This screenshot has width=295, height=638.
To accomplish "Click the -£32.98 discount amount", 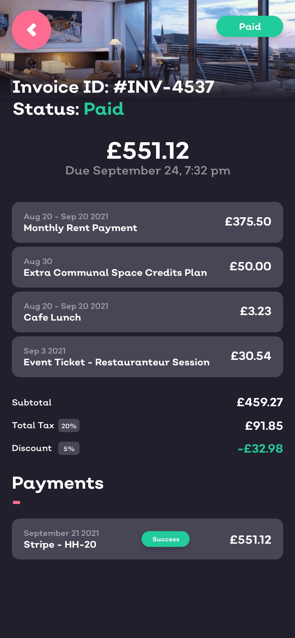I will (260, 449).
